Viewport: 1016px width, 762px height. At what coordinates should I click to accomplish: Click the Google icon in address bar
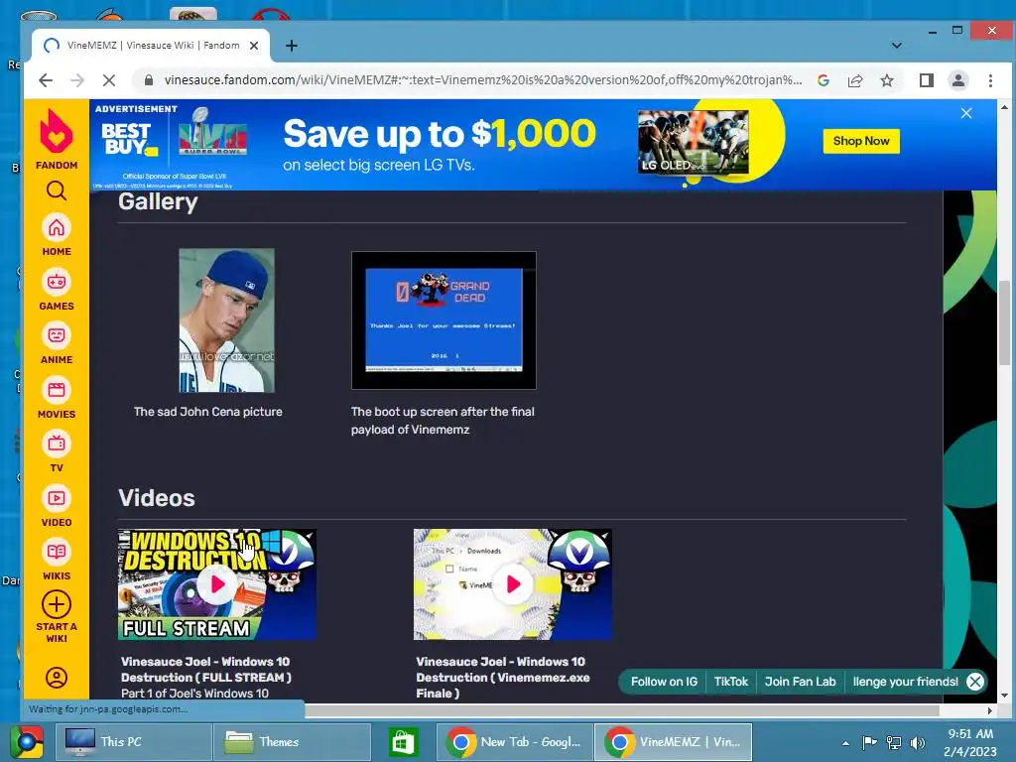[x=824, y=80]
